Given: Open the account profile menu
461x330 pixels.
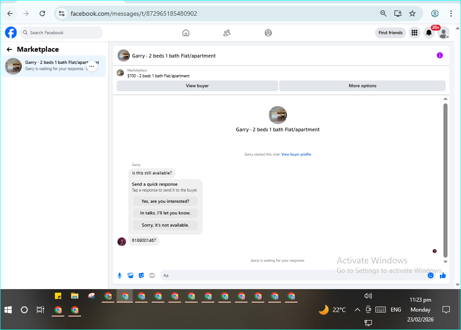Looking at the screenshot, I should (443, 32).
